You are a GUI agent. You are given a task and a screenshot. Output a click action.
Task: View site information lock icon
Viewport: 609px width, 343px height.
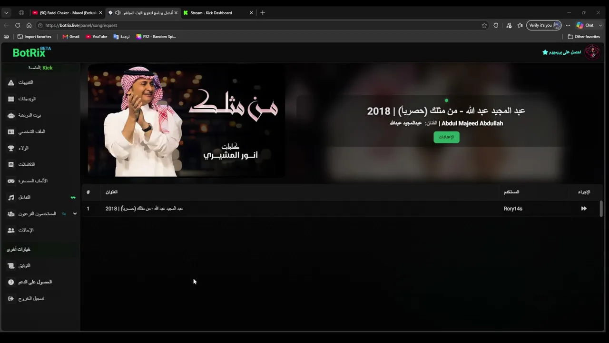tap(40, 25)
